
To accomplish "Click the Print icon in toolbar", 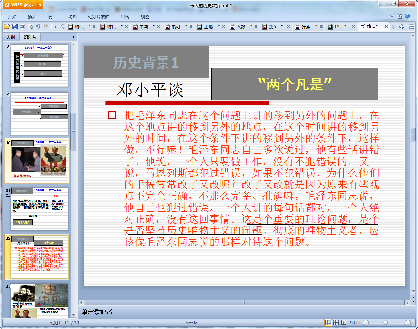I will [x=23, y=26].
